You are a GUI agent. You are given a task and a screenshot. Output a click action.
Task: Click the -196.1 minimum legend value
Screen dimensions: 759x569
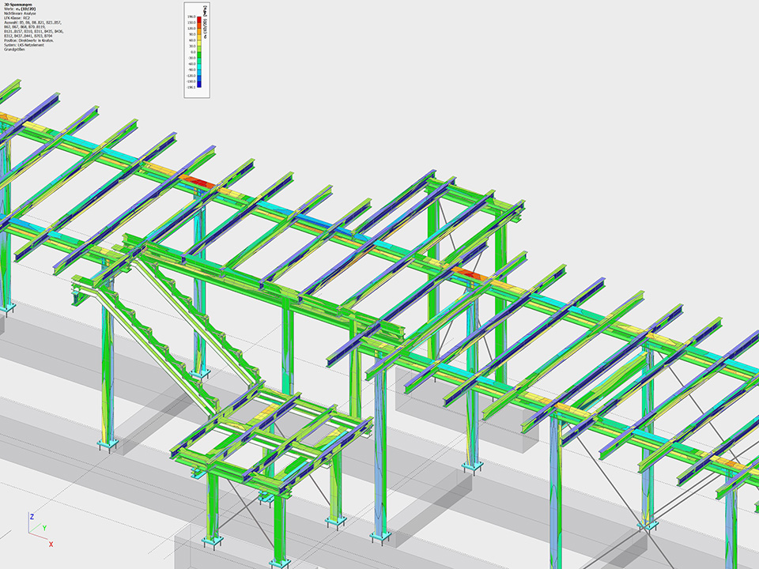coord(191,88)
